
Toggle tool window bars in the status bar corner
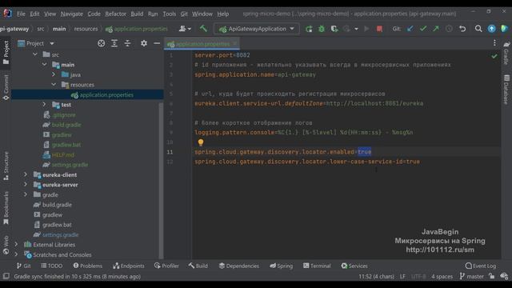[x=6, y=276]
